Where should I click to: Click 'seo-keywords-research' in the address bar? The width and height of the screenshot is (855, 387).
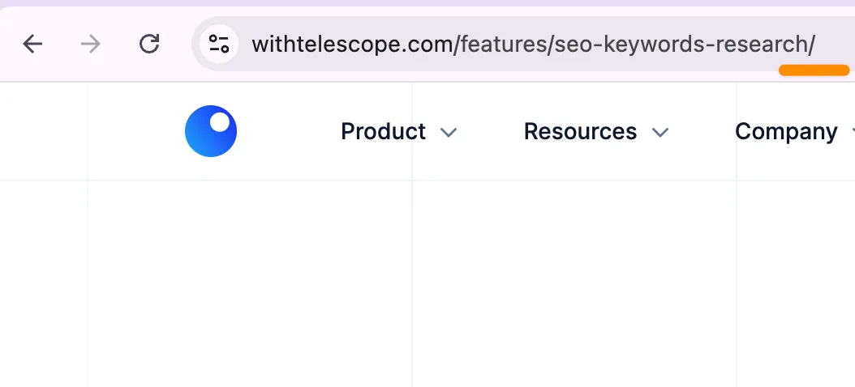680,44
